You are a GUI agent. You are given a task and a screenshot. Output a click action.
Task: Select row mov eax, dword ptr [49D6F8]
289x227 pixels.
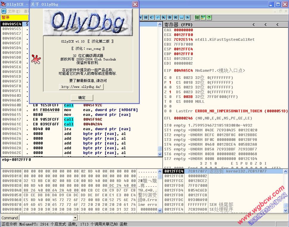tap(79, 110)
